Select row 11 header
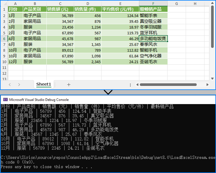 (4, 67)
